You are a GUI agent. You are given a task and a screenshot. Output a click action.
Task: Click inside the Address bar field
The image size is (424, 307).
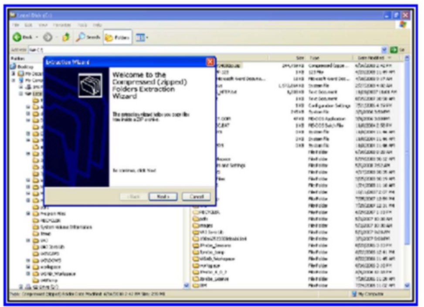pyautogui.click(x=196, y=50)
